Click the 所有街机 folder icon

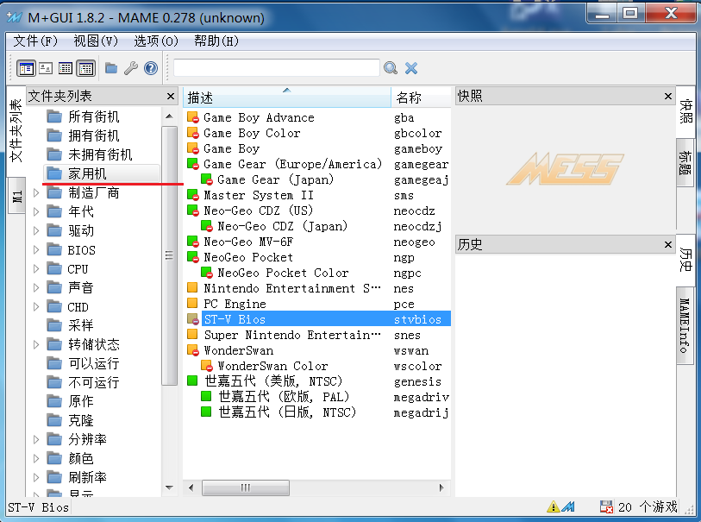click(54, 116)
